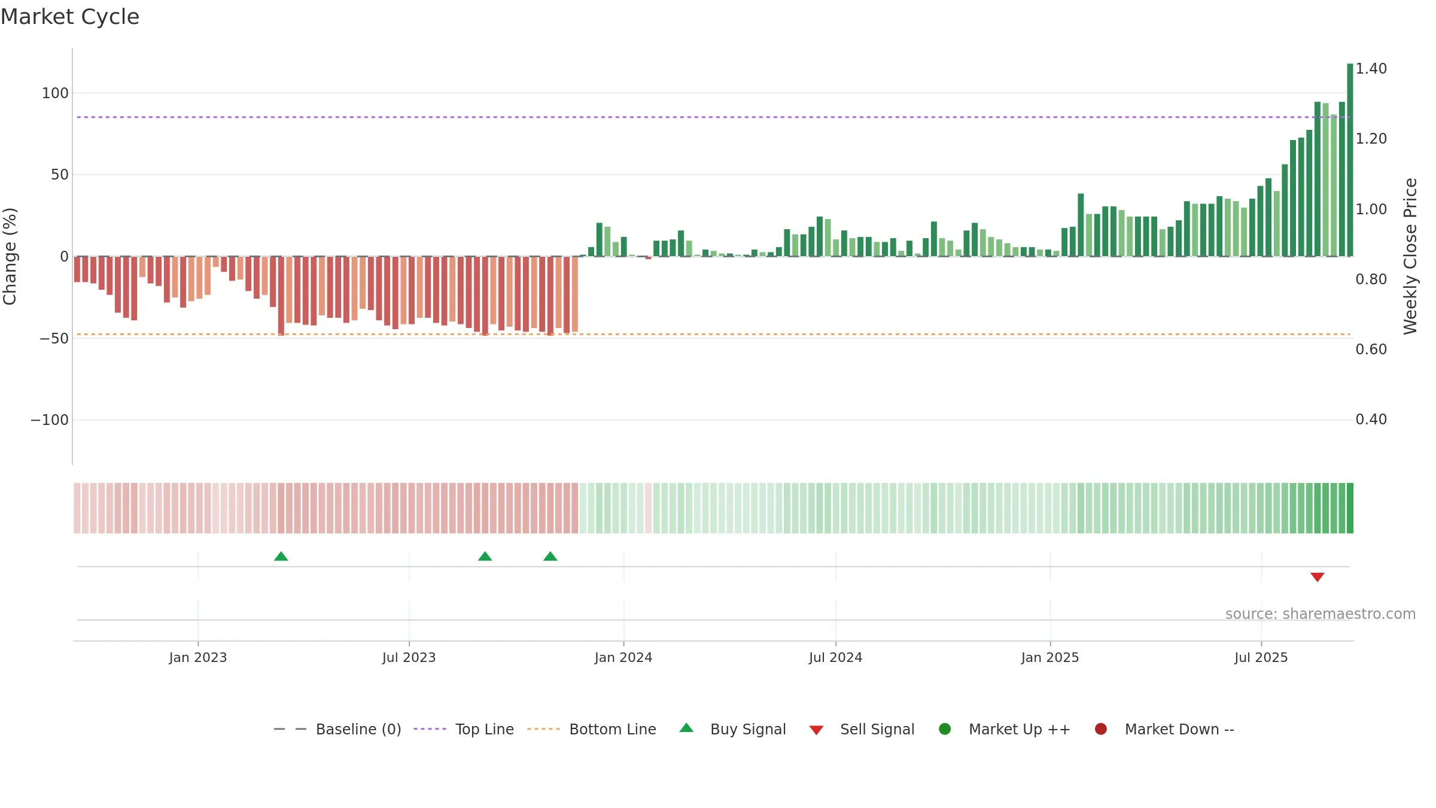Click the purple dotted top line
This screenshot has height=808, width=1436.
[712, 117]
